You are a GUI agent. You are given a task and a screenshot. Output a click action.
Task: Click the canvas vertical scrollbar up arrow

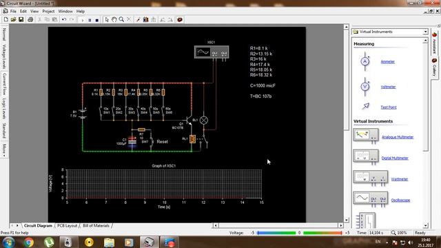coord(346,27)
